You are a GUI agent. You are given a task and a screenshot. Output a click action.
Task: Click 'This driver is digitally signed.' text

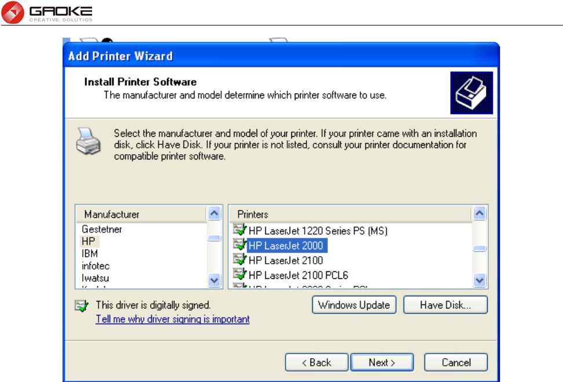(153, 305)
